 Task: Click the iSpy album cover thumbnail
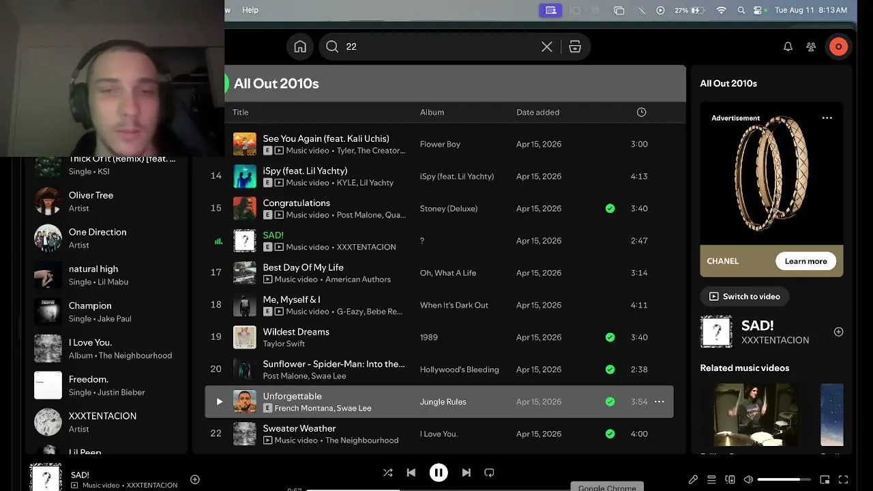(x=245, y=176)
